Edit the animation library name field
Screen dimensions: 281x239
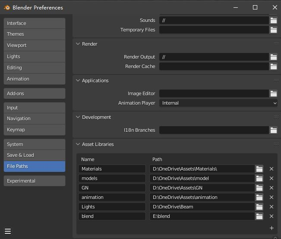coord(112,197)
